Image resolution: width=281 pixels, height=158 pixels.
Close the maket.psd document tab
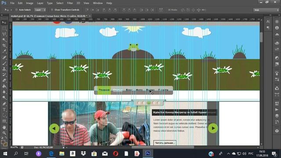coord(90,16)
